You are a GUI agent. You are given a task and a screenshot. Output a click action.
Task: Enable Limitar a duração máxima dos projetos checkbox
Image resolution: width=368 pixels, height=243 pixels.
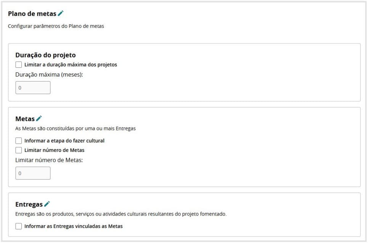coord(19,65)
